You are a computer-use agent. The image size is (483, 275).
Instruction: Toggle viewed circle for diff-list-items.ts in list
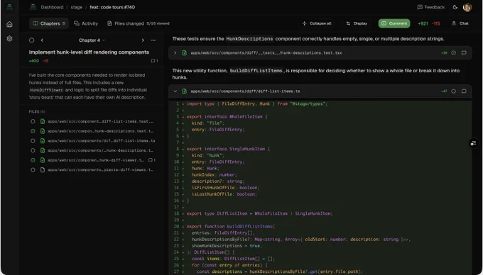click(x=33, y=141)
